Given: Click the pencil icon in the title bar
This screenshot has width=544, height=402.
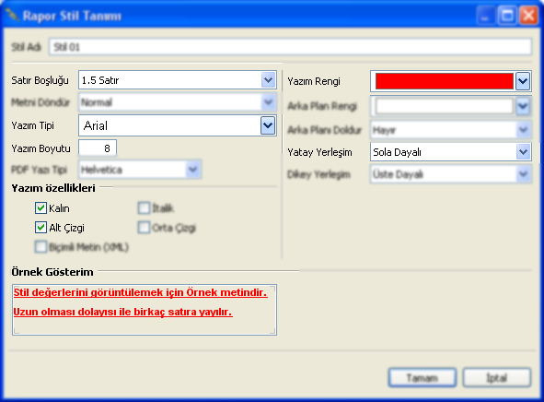Looking at the screenshot, I should click(13, 16).
